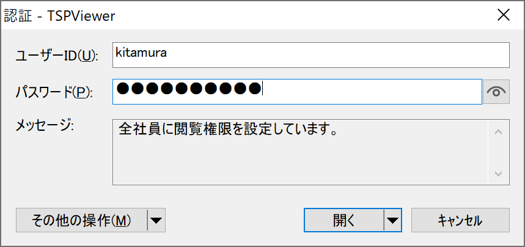Click the キャンセル button
The image size is (525, 247).
[460, 221]
